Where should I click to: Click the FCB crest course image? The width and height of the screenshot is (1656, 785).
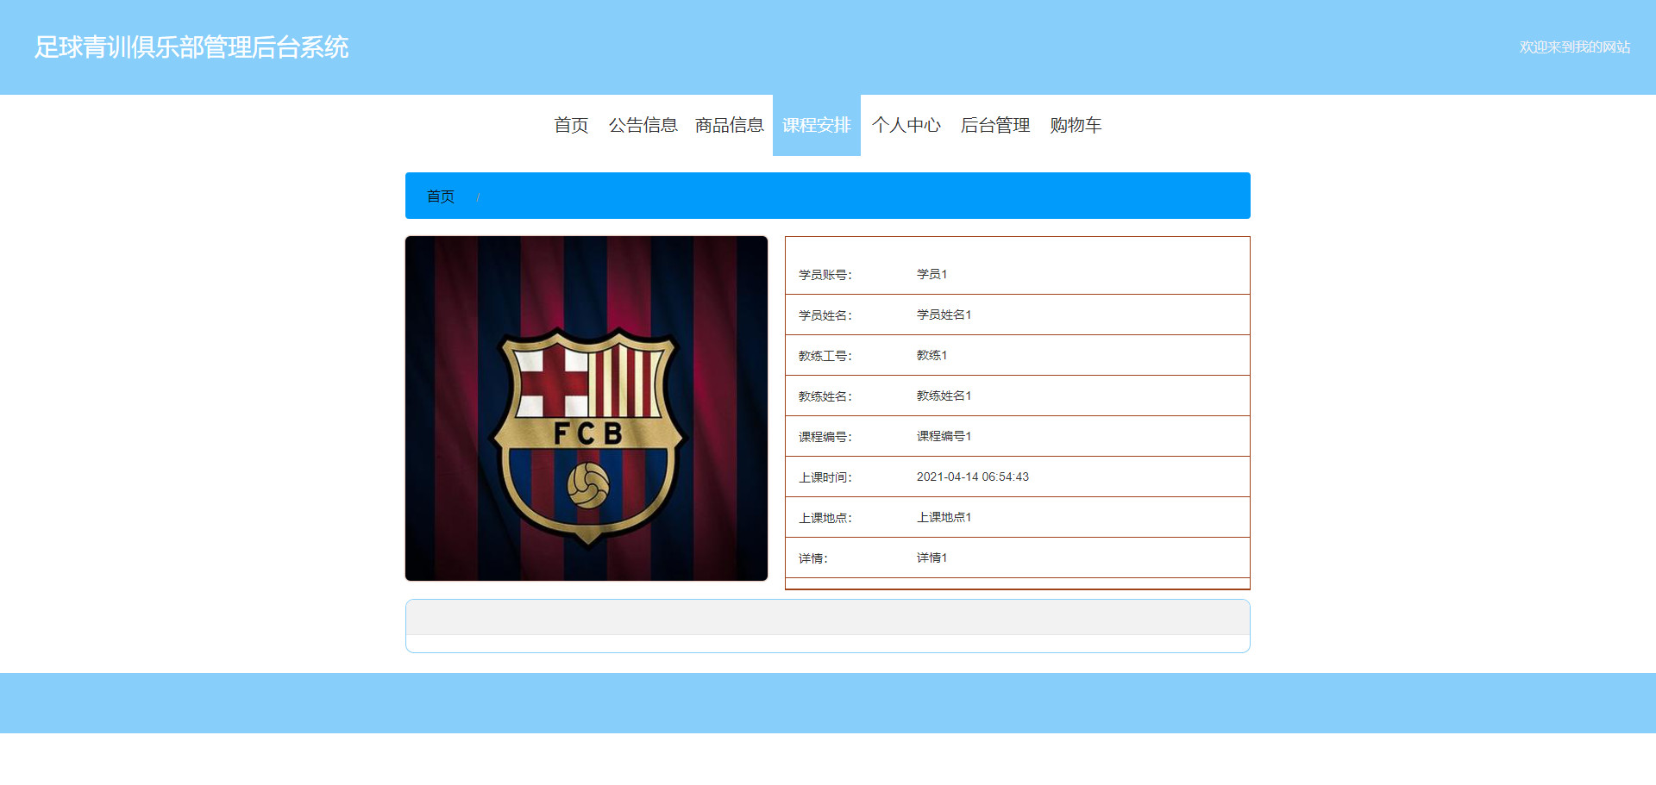(586, 408)
